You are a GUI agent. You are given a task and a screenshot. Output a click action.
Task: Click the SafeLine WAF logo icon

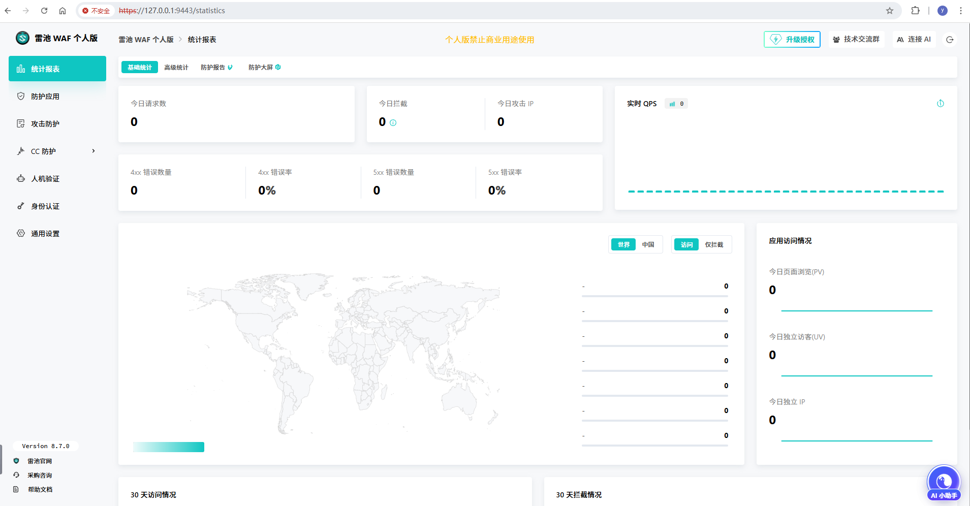(x=22, y=38)
